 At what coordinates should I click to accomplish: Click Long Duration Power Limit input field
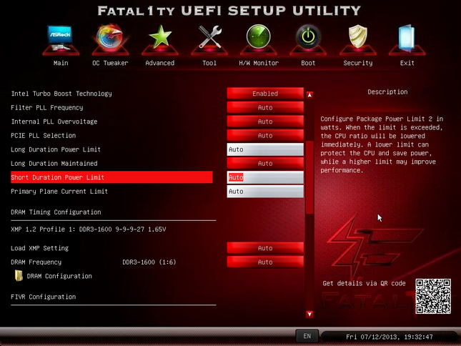pos(265,149)
